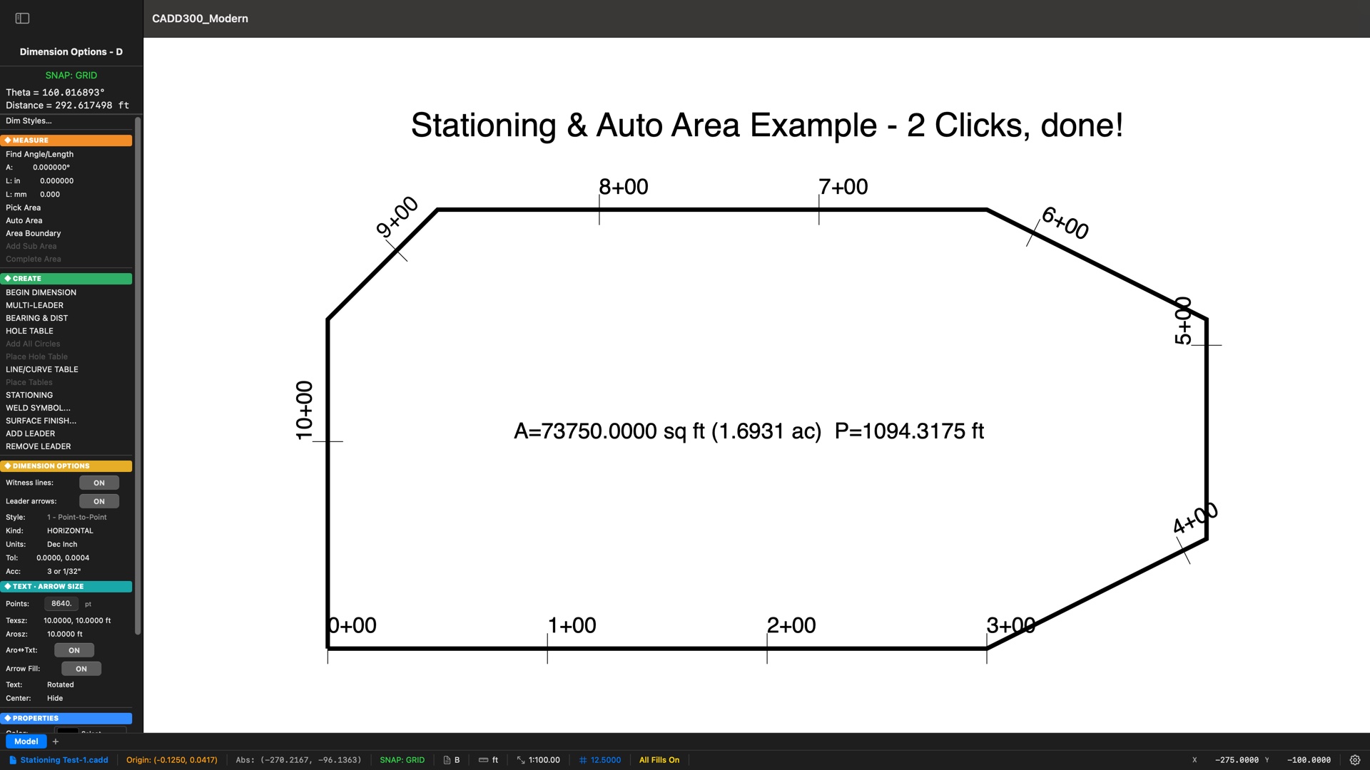Collapse the TEXT · ARROW SIZE section header
Viewport: 1370px width, 770px height.
tap(66, 587)
